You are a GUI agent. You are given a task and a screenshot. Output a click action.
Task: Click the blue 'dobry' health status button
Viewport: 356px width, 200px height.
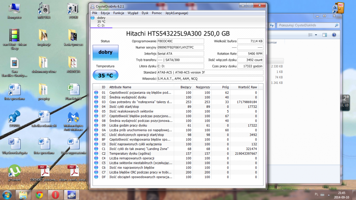[106, 52]
